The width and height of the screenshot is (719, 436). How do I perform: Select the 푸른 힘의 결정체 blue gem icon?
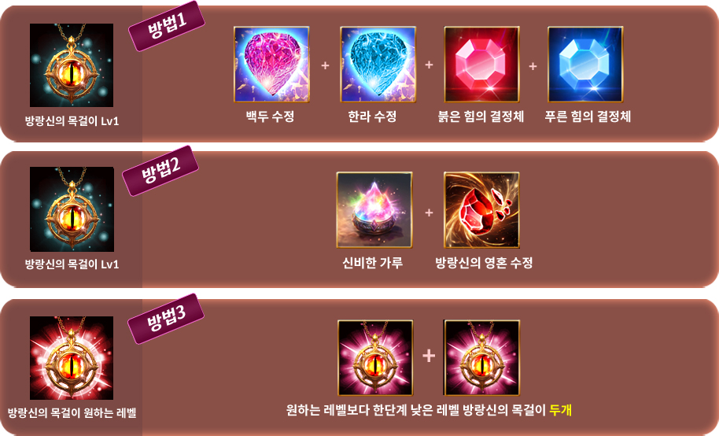585,65
